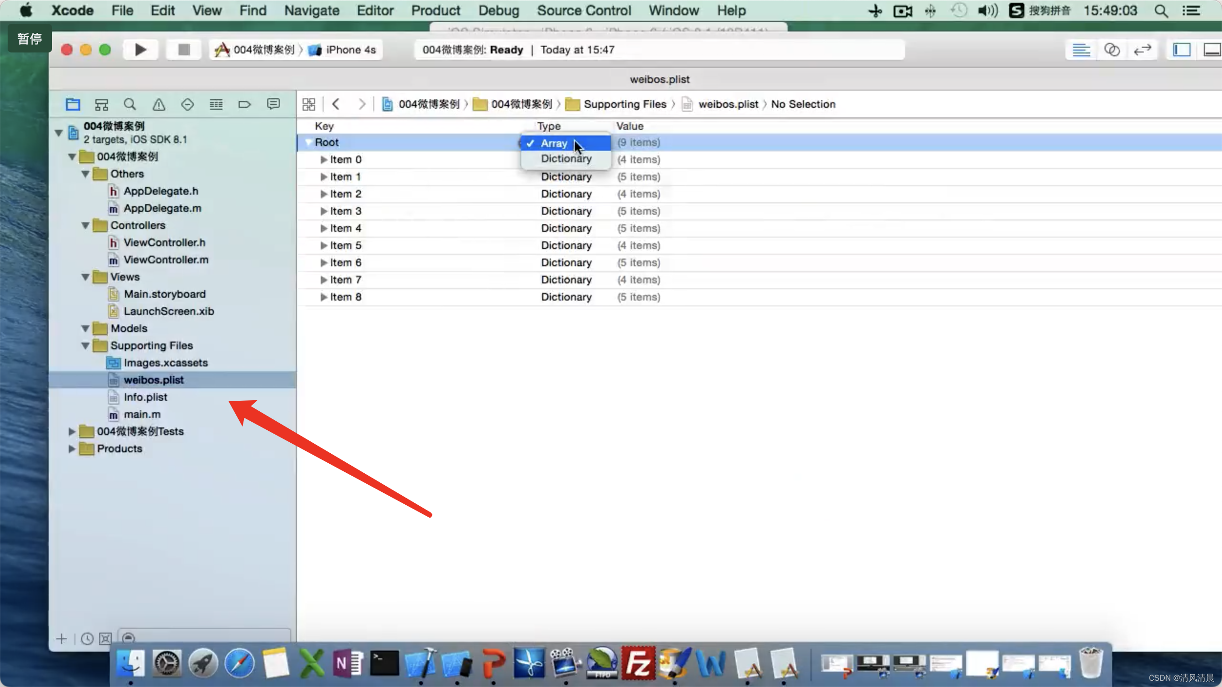Click the Info.plist file in navigator
This screenshot has height=687, width=1222.
coord(145,397)
